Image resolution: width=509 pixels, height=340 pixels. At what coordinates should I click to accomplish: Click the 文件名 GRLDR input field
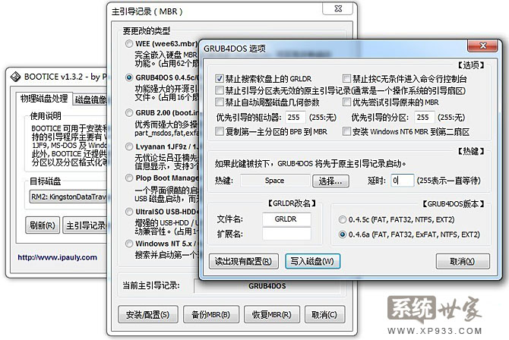tap(286, 219)
